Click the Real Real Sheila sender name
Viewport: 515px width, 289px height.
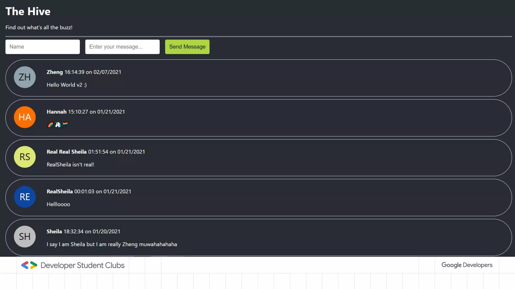pos(66,152)
